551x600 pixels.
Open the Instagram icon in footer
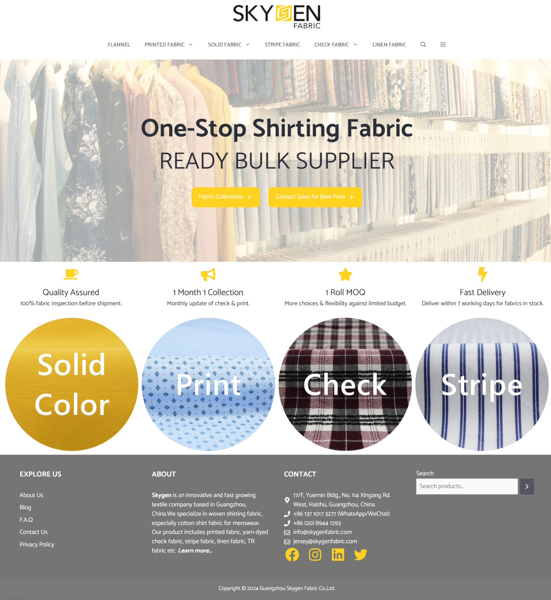coord(315,555)
